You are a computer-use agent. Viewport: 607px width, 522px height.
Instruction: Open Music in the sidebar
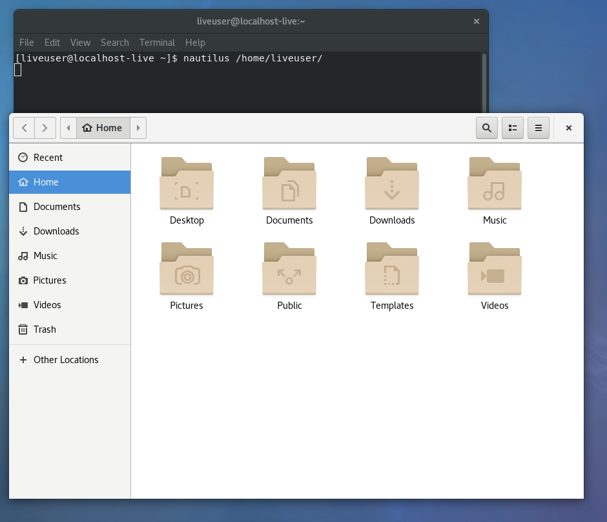70,256
